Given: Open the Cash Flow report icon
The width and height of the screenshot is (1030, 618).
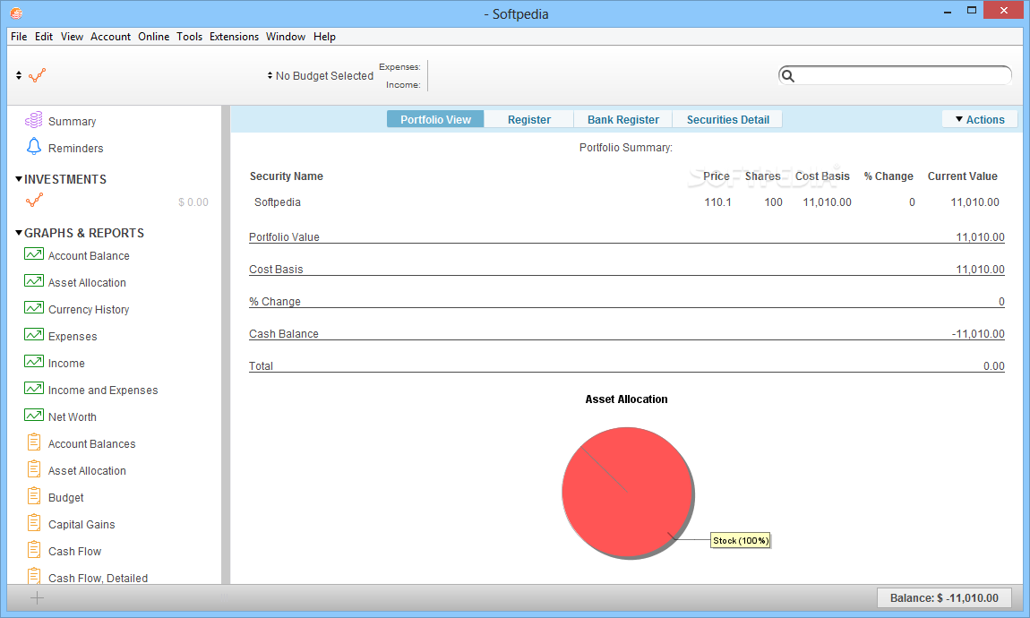Looking at the screenshot, I should (x=34, y=550).
